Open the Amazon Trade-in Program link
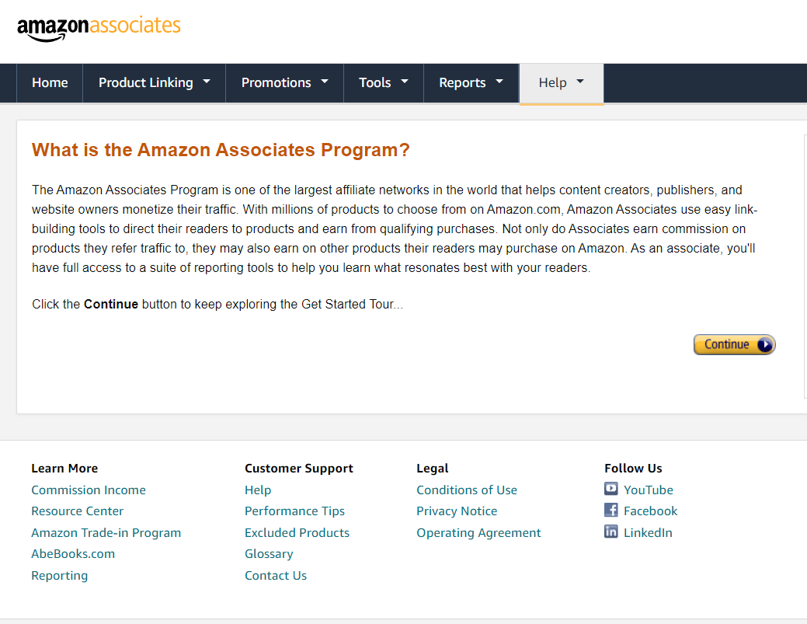 click(x=106, y=533)
